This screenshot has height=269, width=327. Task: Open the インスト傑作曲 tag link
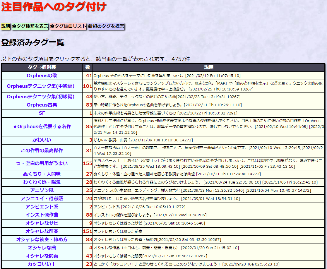pos(42,215)
